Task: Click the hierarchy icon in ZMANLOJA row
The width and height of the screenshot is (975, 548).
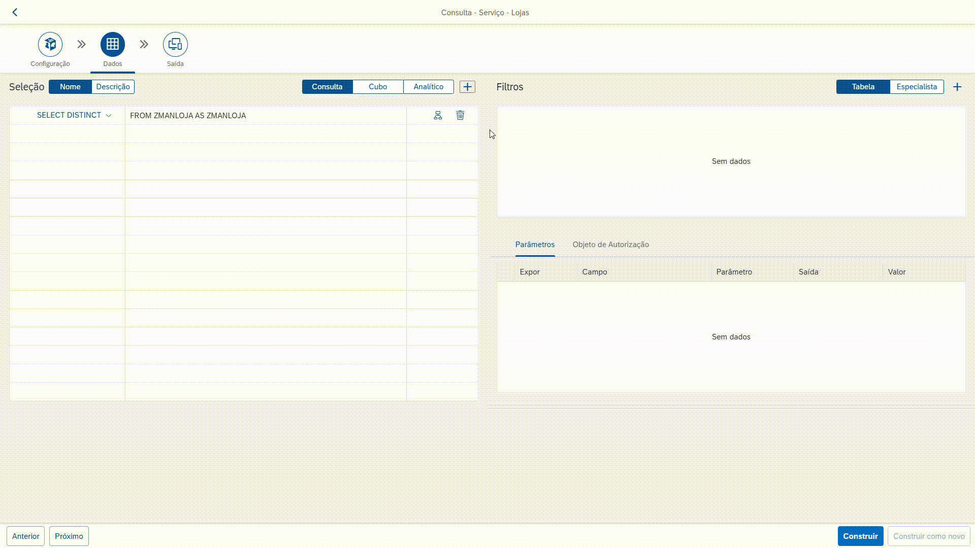Action: (x=438, y=116)
